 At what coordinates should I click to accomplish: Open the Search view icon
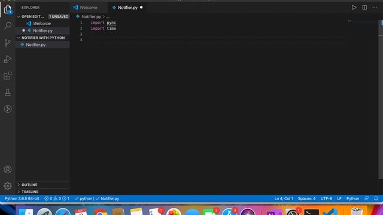pos(8,26)
